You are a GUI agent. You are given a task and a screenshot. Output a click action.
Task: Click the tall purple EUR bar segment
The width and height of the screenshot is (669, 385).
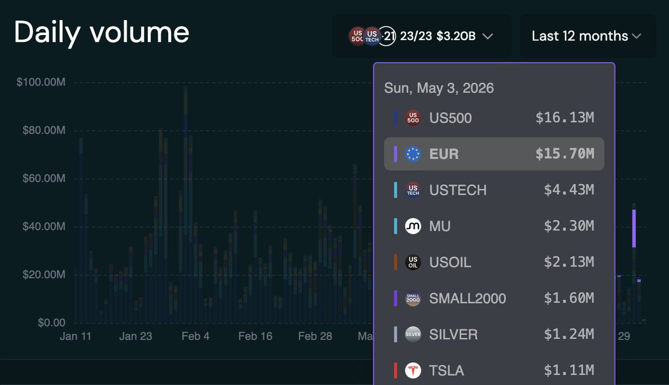(x=634, y=228)
